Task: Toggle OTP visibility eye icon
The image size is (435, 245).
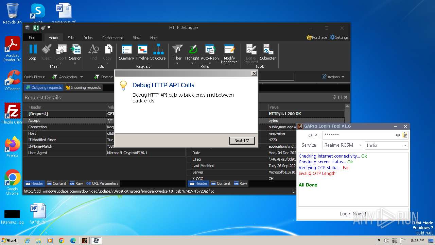Action: (x=398, y=135)
